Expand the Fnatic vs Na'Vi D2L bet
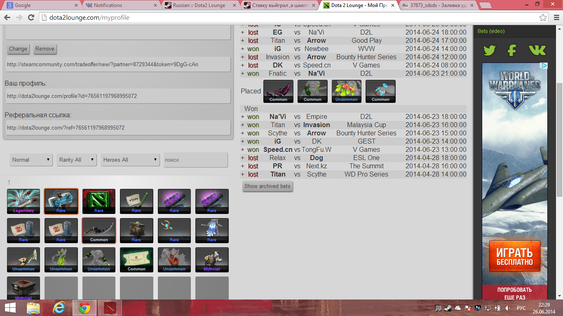 [x=243, y=74]
